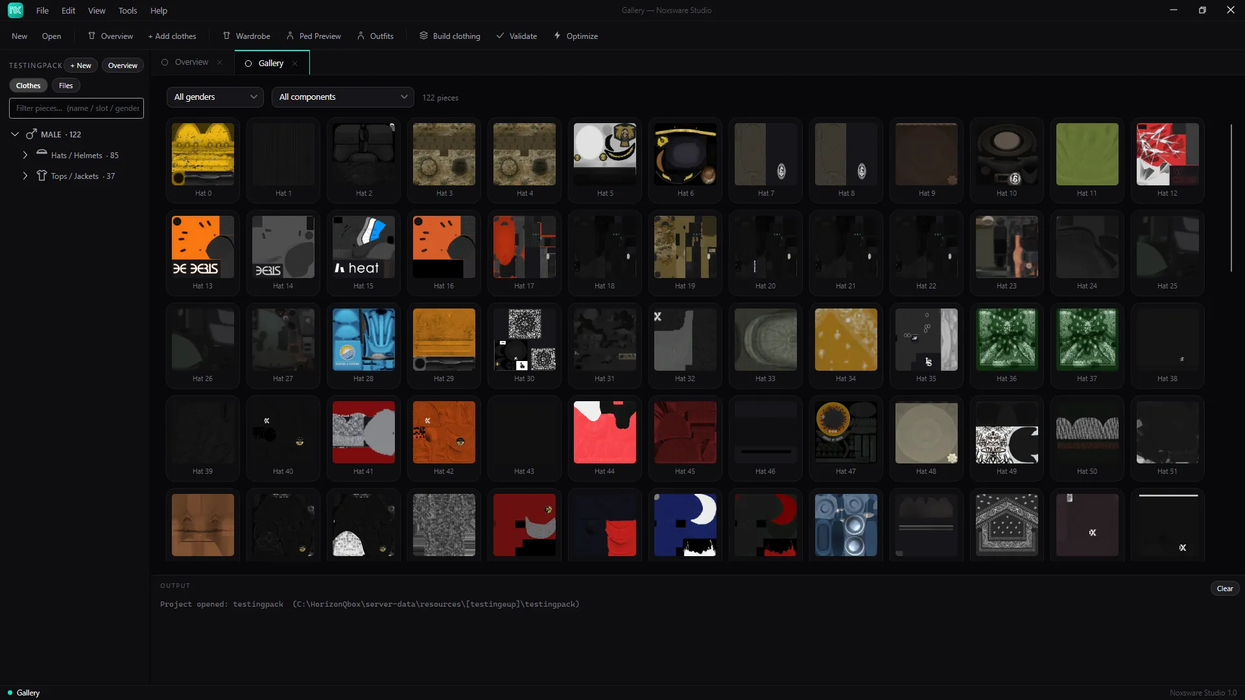
Task: Select the male gender icon in tree
Action: click(x=31, y=134)
